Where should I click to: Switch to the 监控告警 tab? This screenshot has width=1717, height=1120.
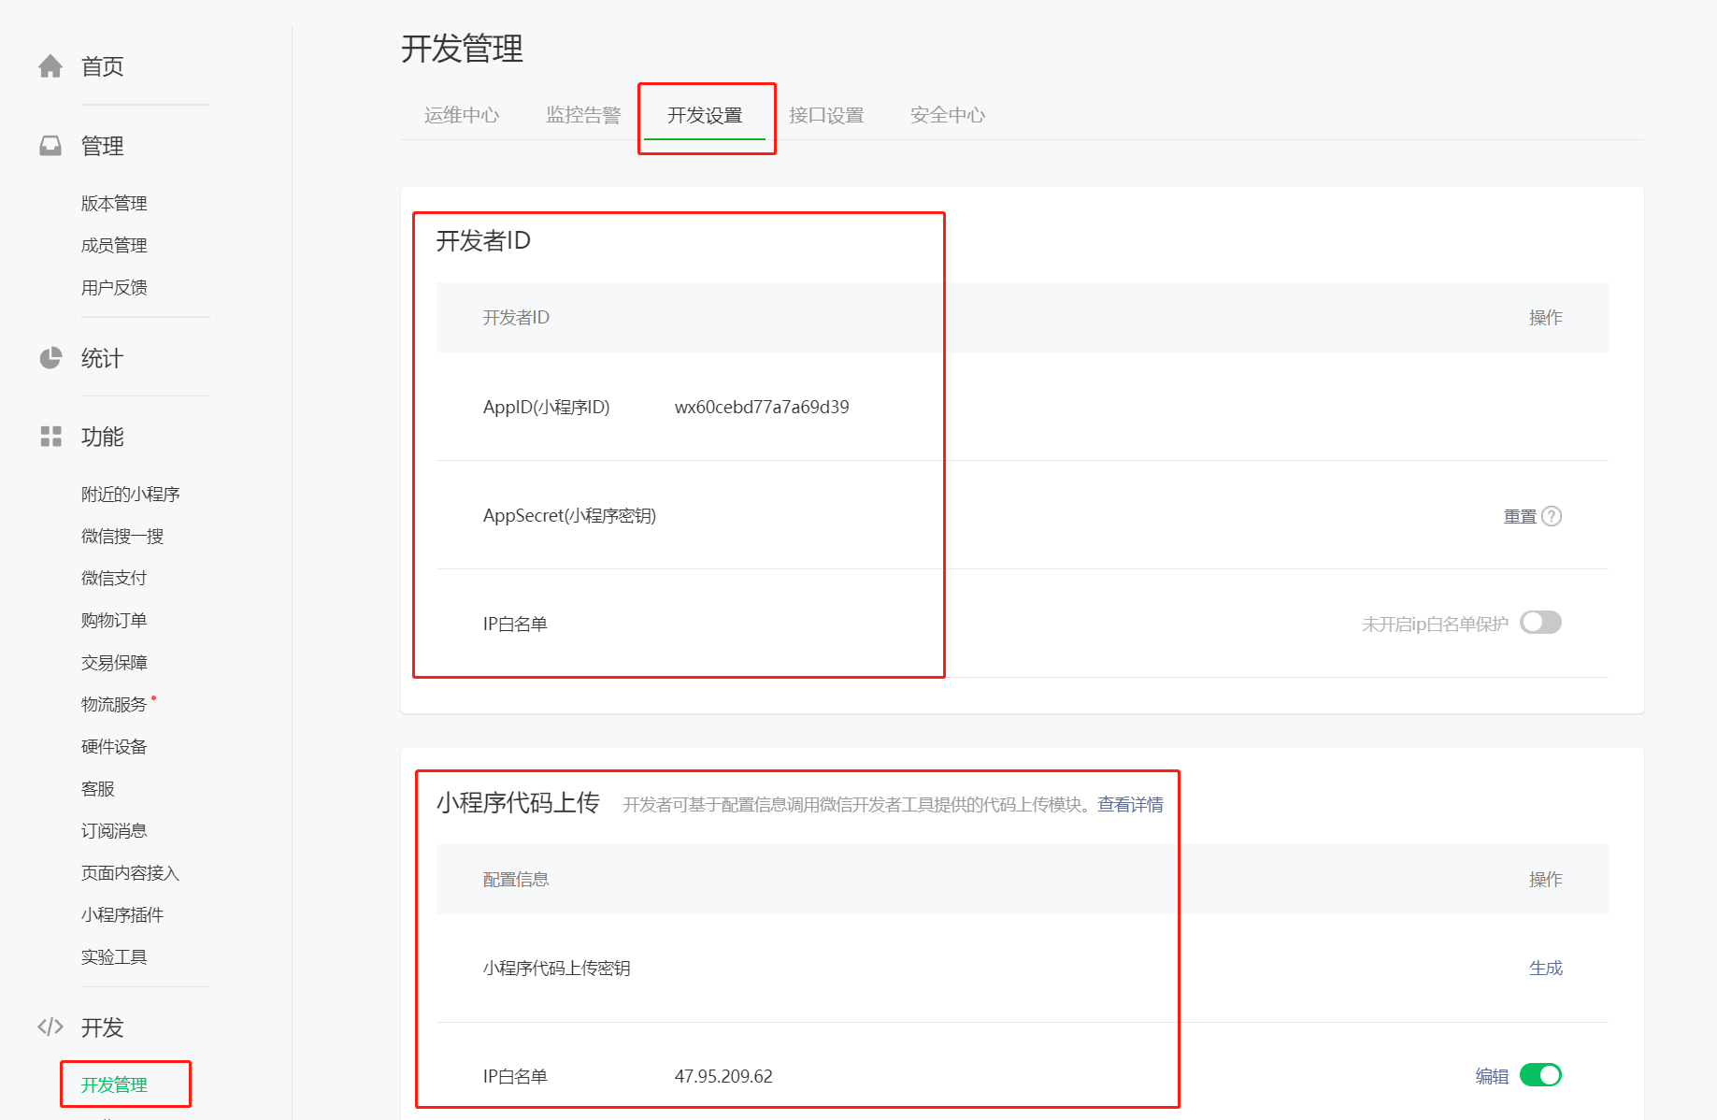(583, 115)
